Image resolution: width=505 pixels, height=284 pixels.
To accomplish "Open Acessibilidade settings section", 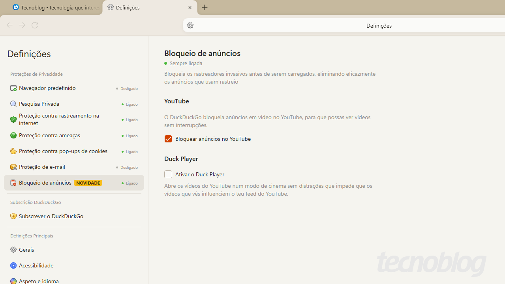I will 74,265.
